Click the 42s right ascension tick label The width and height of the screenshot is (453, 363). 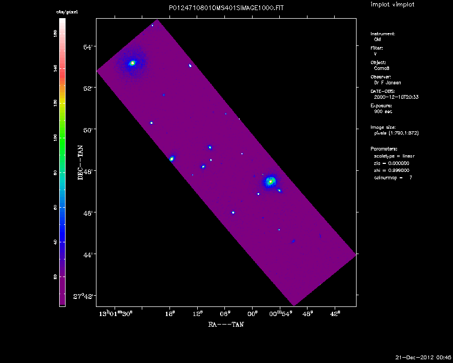click(335, 314)
